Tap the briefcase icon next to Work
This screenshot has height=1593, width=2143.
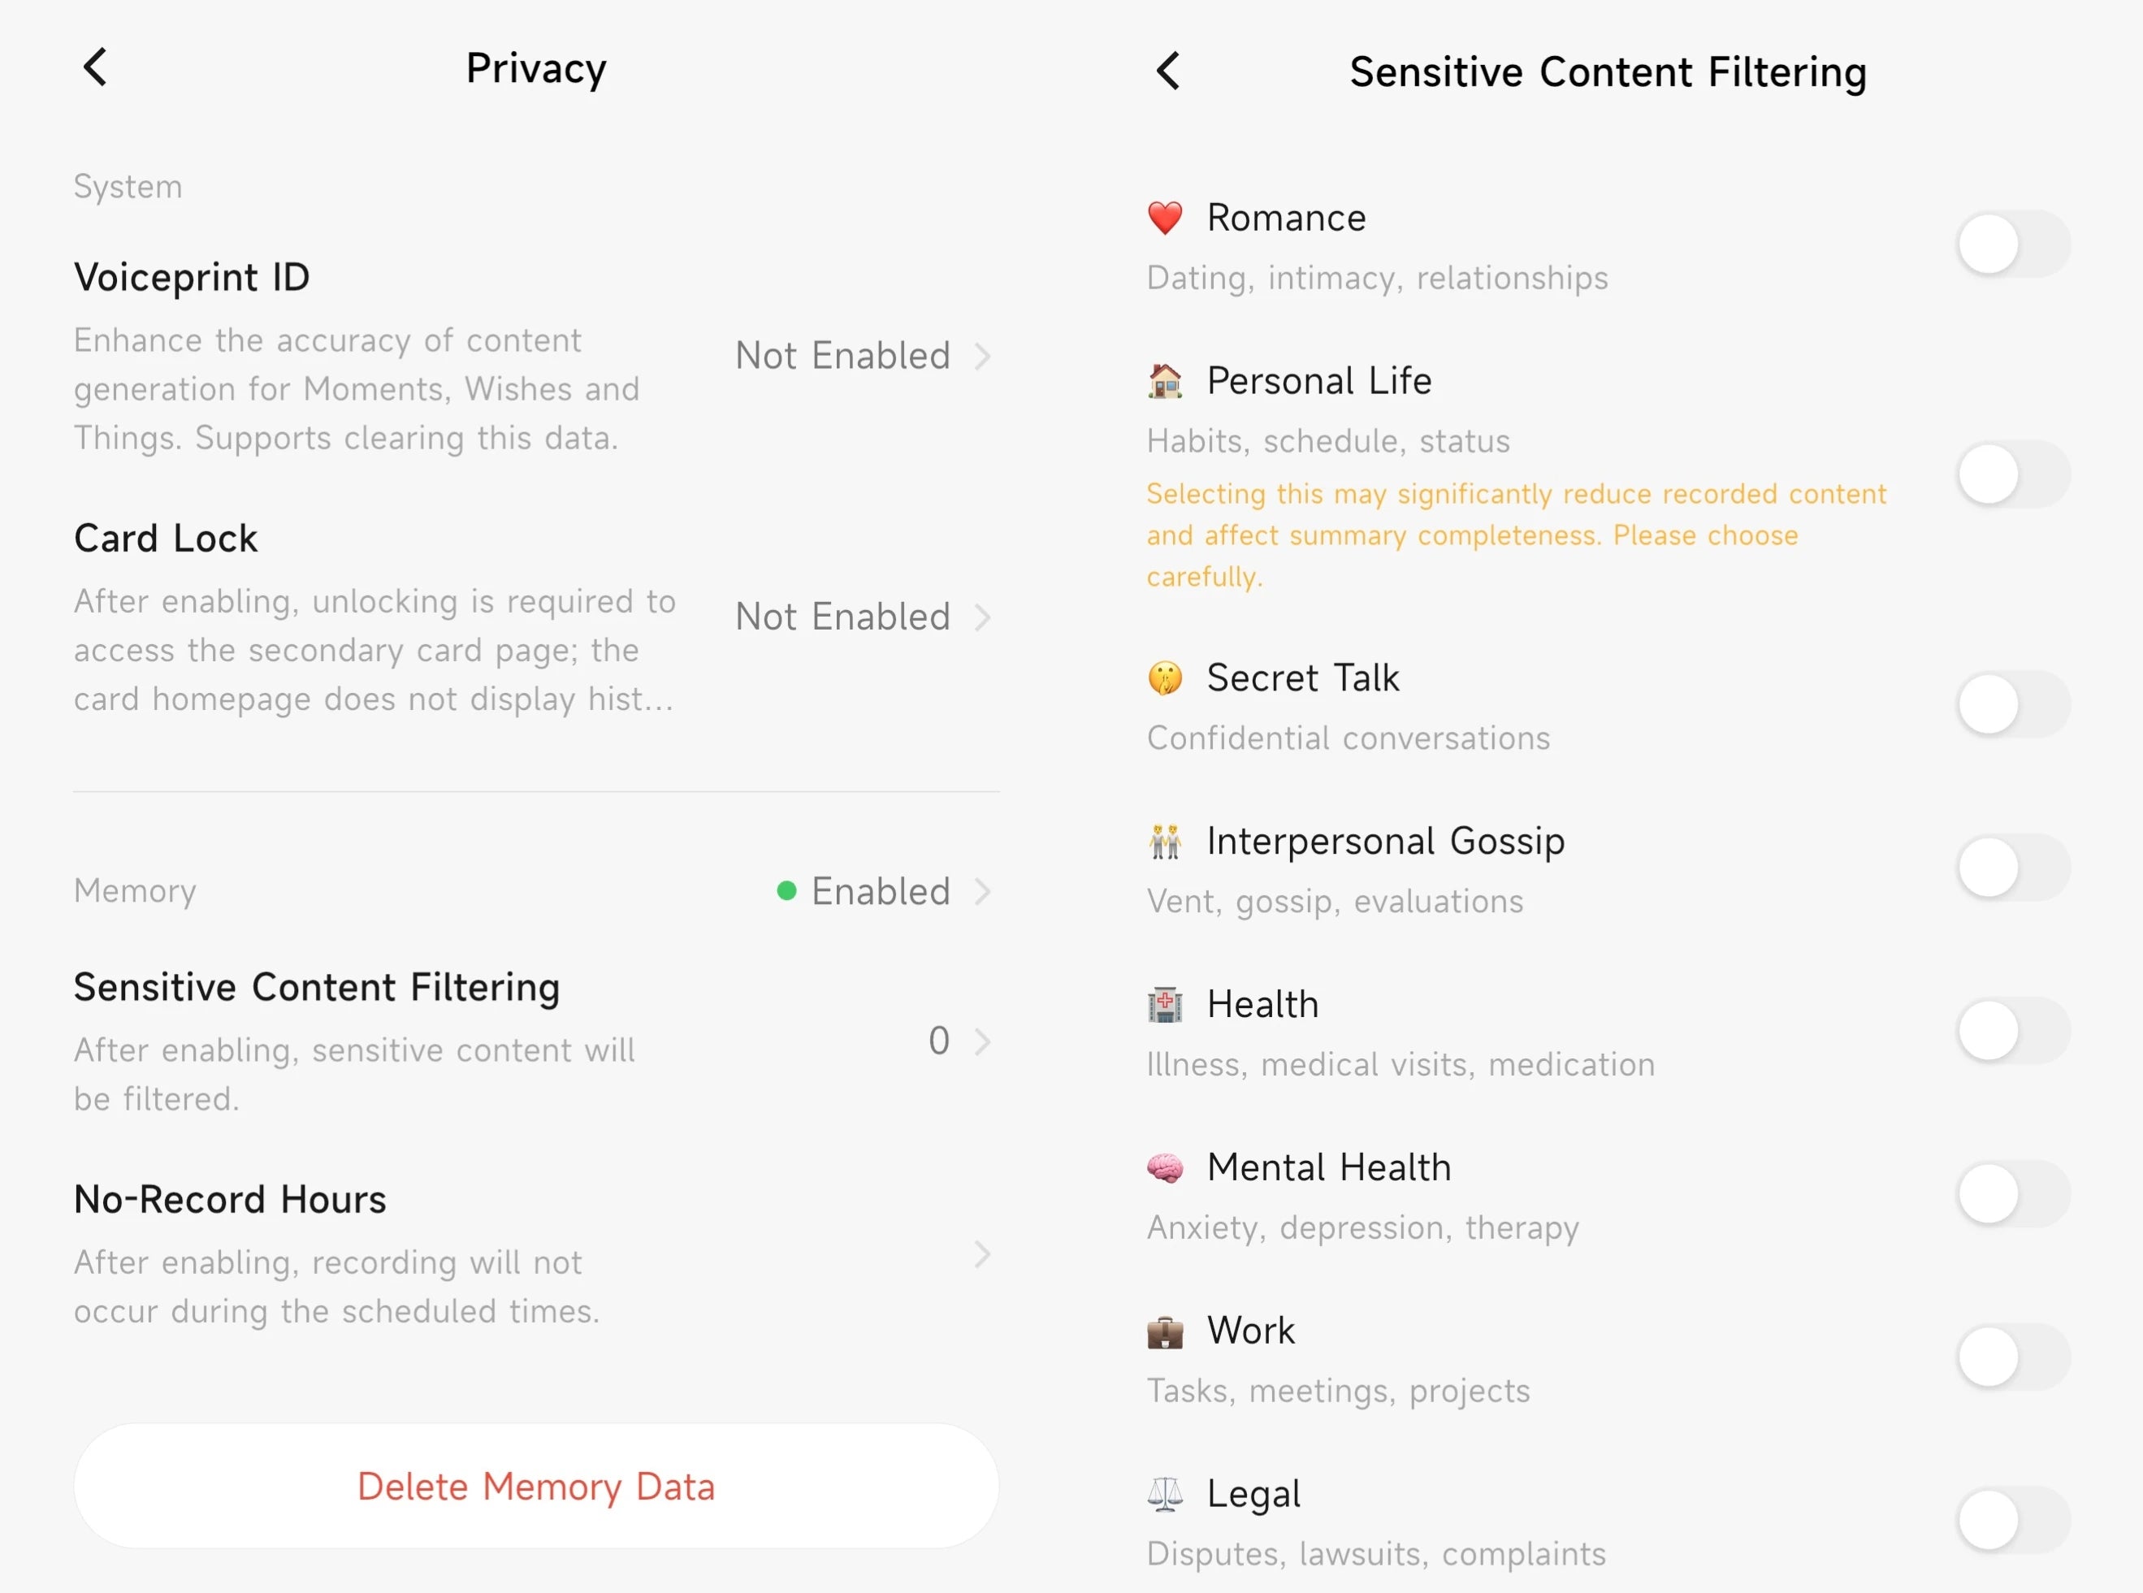tap(1164, 1331)
